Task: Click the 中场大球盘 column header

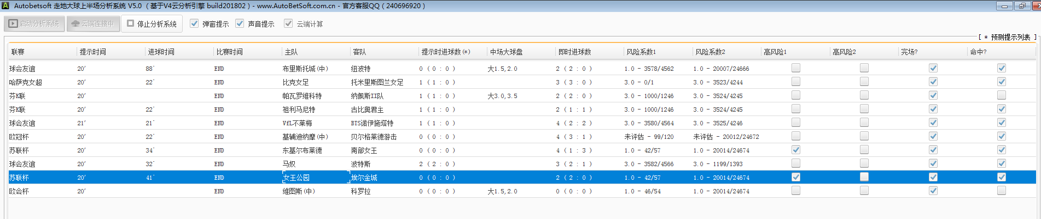Action: click(x=506, y=52)
